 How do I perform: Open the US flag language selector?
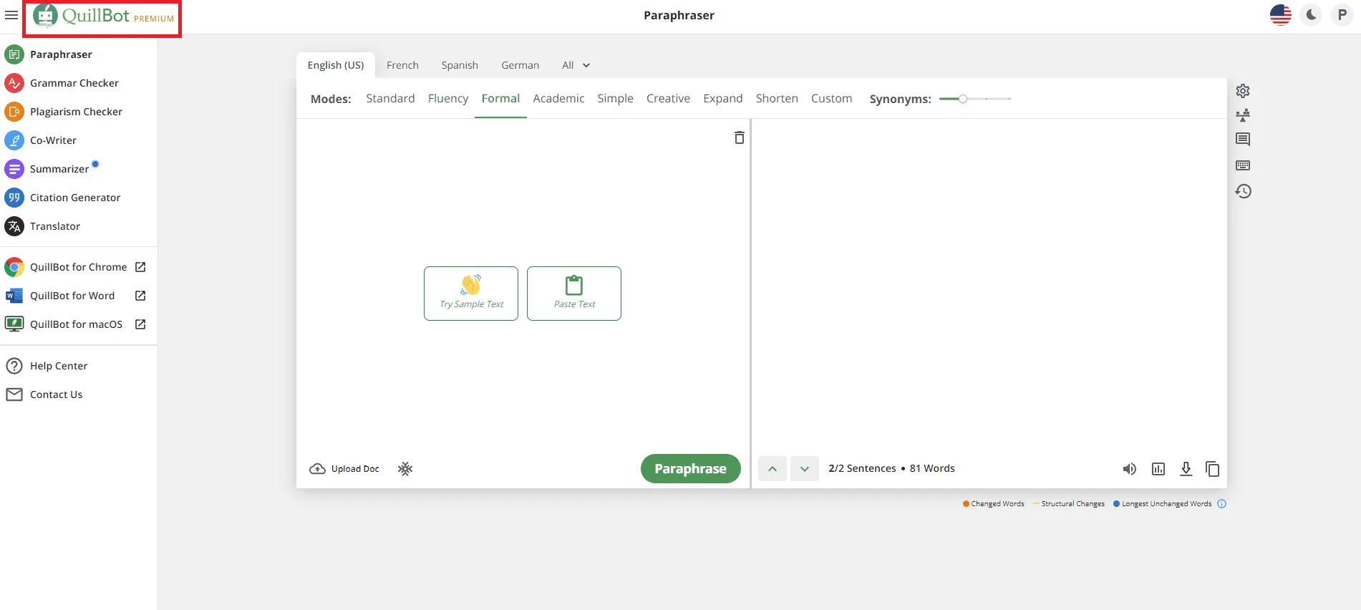click(x=1280, y=15)
